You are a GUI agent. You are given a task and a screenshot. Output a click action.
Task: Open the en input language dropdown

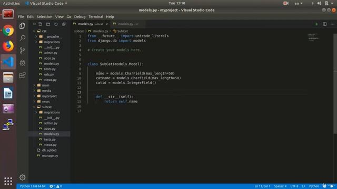pyautogui.click(x=299, y=3)
